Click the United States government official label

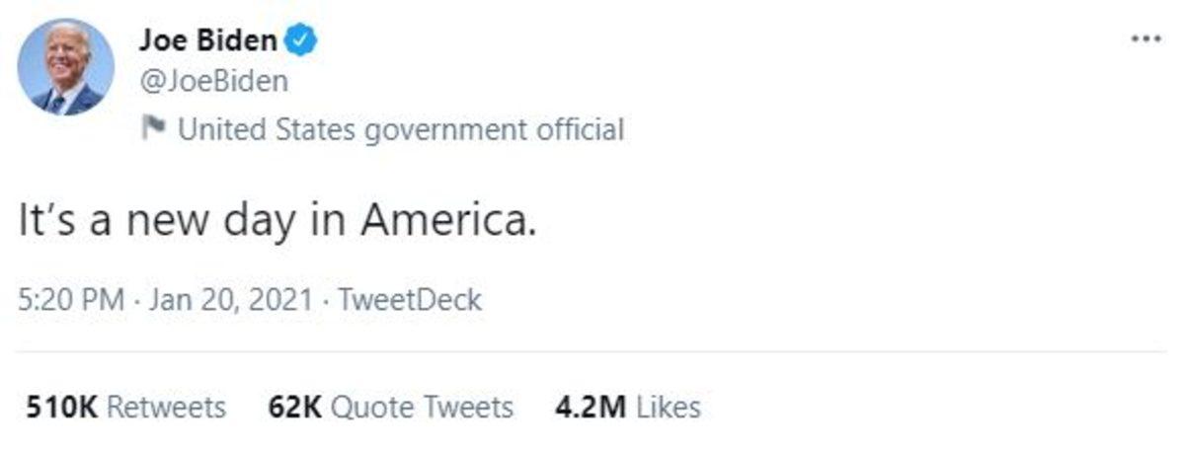click(x=400, y=128)
